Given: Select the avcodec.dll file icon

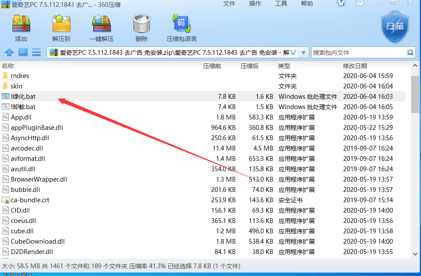Looking at the screenshot, I should pyautogui.click(x=6, y=148).
